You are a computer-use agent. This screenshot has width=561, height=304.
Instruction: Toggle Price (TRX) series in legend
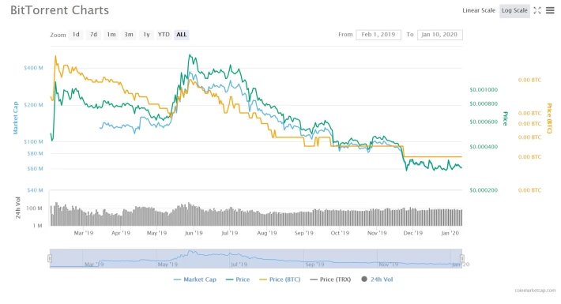(x=330, y=280)
